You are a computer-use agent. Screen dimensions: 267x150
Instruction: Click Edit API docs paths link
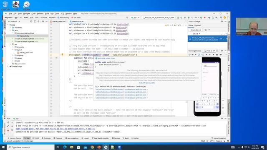pos(147,83)
